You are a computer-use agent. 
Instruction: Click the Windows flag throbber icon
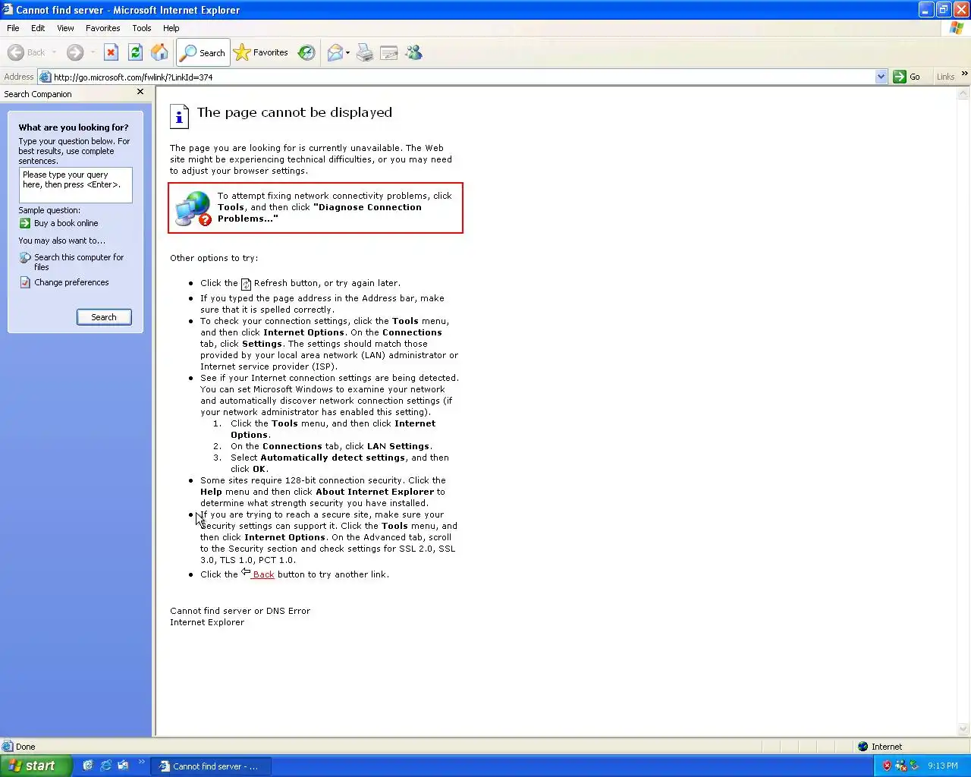coord(957,28)
